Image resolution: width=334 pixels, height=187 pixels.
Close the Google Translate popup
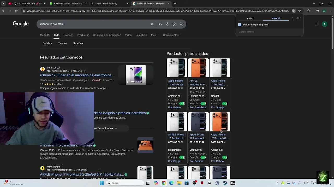coord(298,18)
